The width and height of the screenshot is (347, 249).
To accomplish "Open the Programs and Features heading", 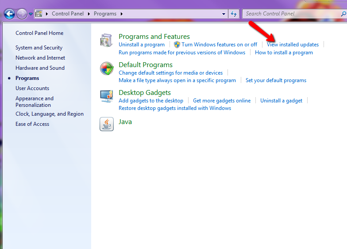I will pyautogui.click(x=154, y=36).
